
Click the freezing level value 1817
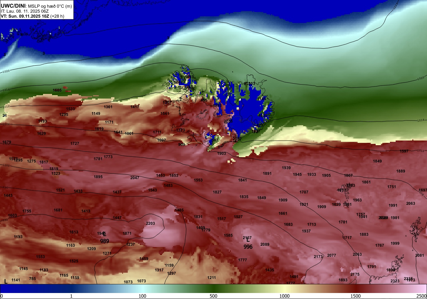44,162
